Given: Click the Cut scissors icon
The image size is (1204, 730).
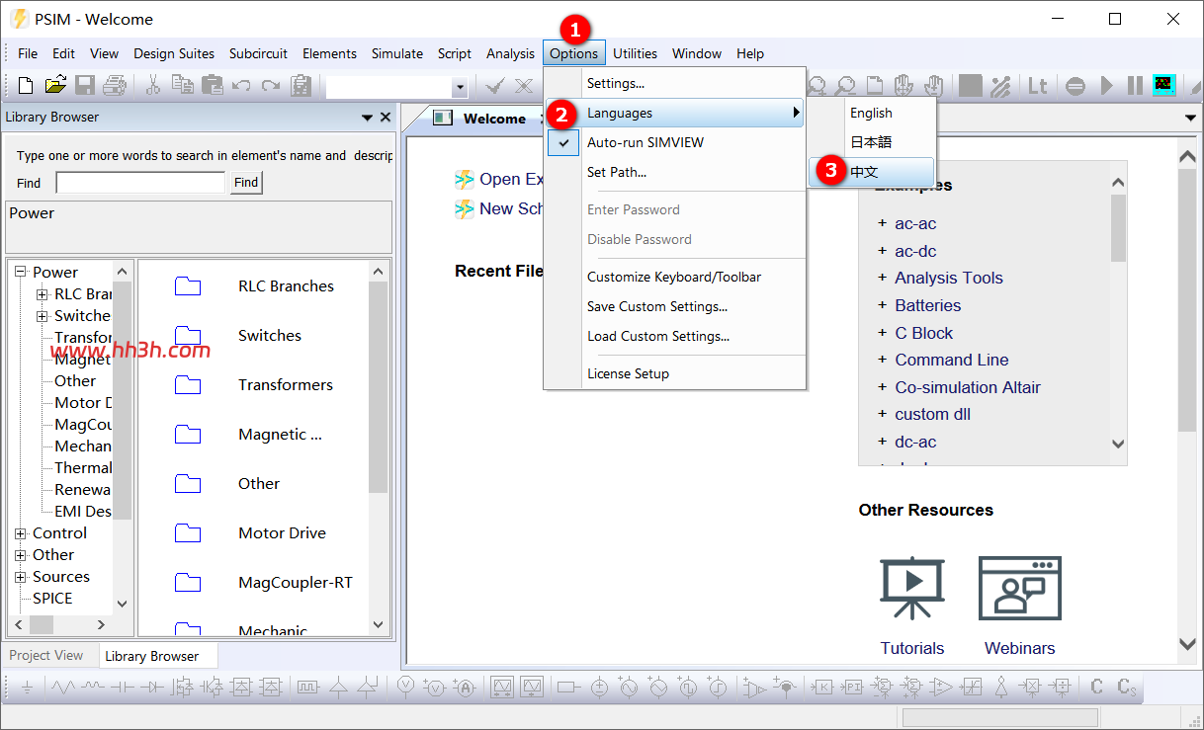Looking at the screenshot, I should [153, 86].
